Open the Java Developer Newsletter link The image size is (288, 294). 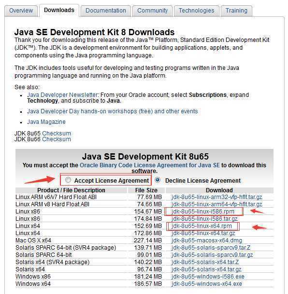point(62,95)
